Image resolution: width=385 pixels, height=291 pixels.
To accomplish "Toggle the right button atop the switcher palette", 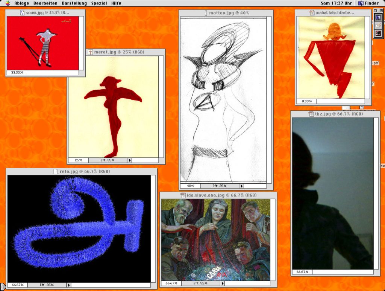I will (x=380, y=11).
